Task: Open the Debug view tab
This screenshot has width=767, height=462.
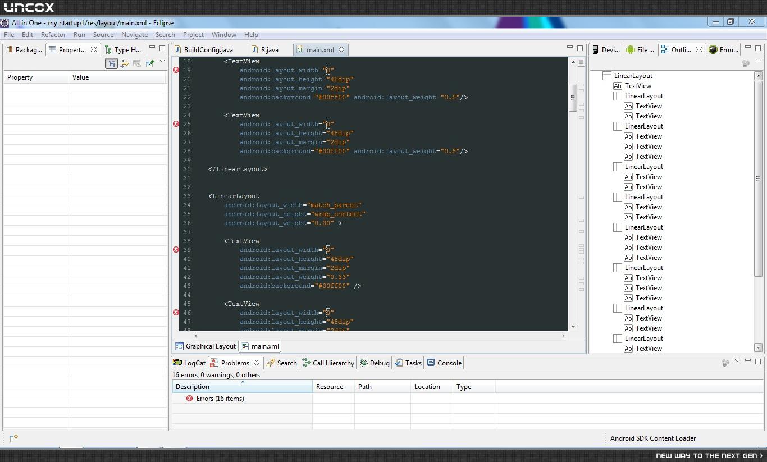Action: [x=375, y=363]
